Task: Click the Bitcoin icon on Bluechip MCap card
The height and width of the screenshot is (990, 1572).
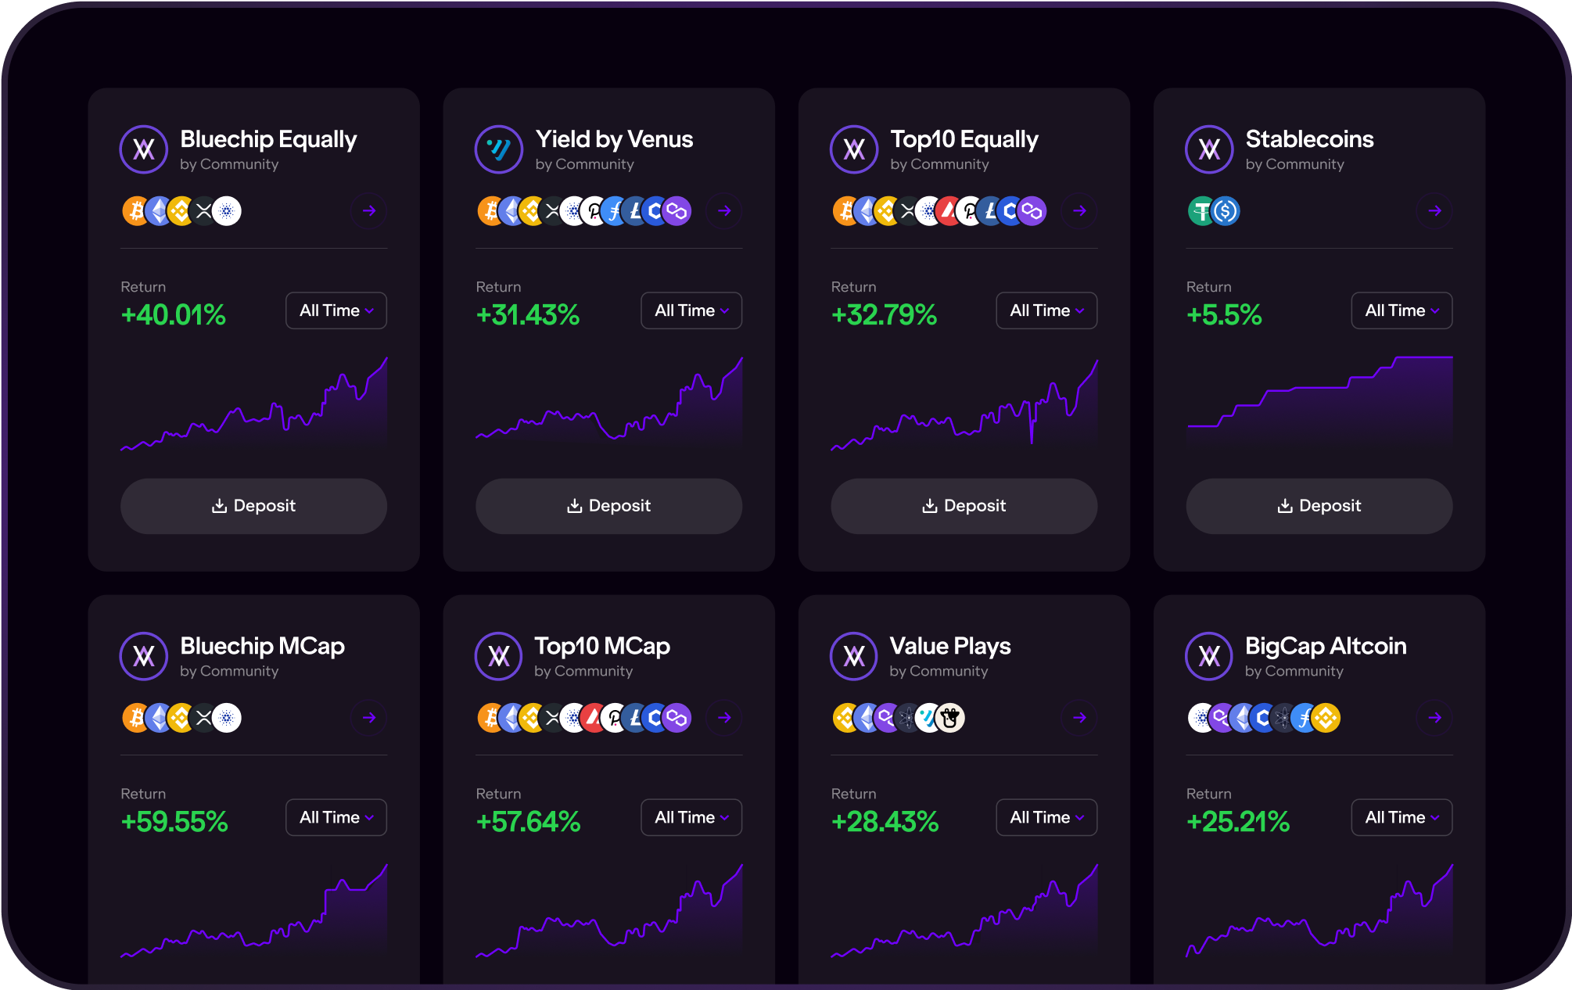Action: [x=135, y=718]
